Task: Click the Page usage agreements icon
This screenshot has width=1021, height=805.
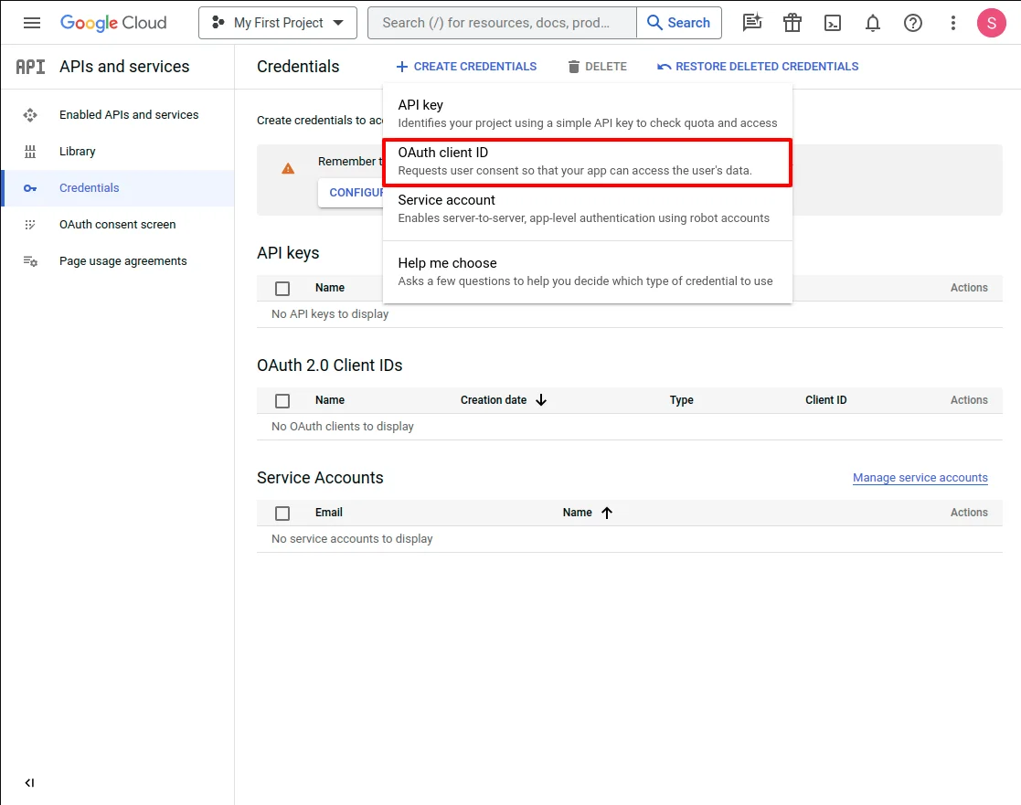Action: [x=30, y=261]
